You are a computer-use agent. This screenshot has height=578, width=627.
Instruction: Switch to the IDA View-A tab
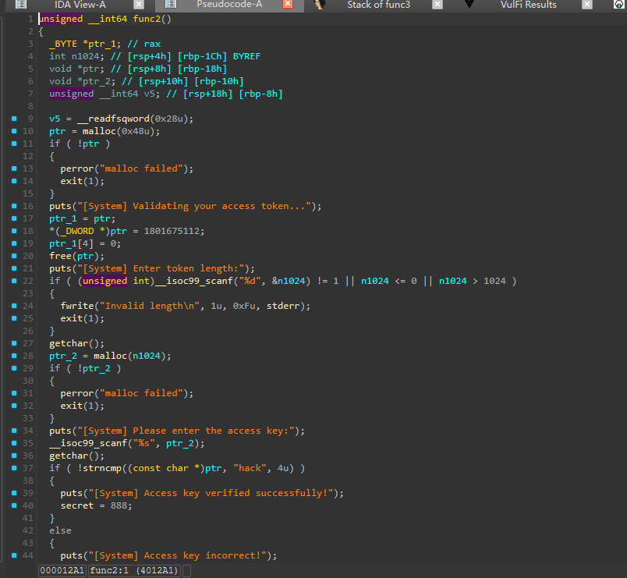click(80, 5)
